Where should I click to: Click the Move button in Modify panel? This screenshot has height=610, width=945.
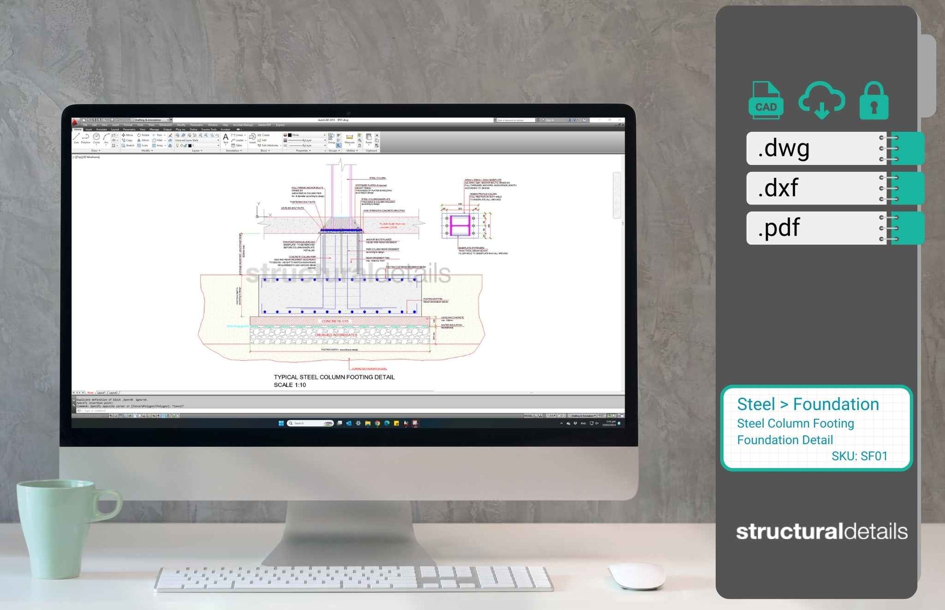click(x=127, y=135)
